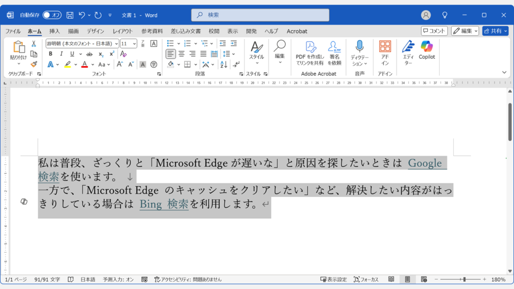Open the lightbulb tips icon
The image size is (514, 289).
coord(445,15)
